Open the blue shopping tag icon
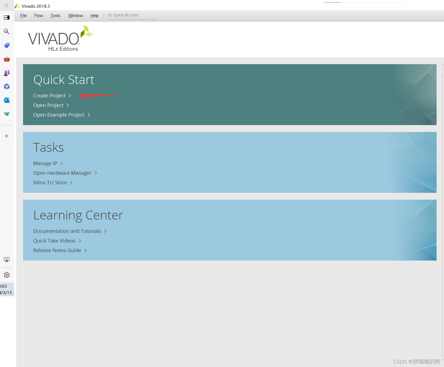 point(7,45)
